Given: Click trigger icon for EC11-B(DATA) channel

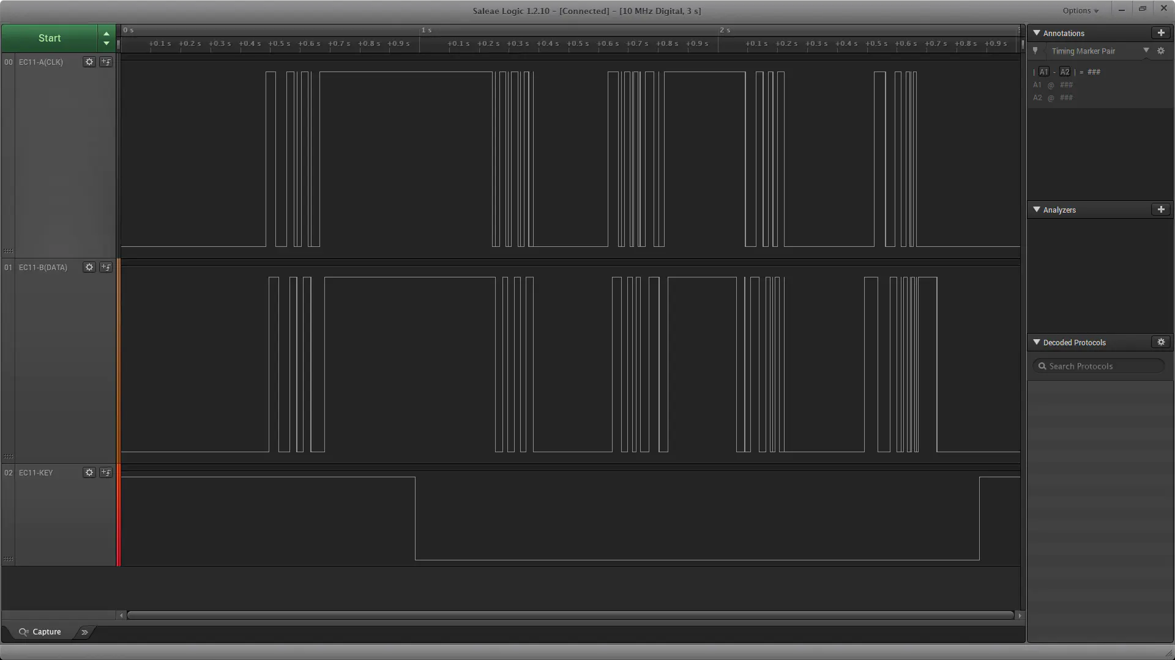Looking at the screenshot, I should (106, 267).
